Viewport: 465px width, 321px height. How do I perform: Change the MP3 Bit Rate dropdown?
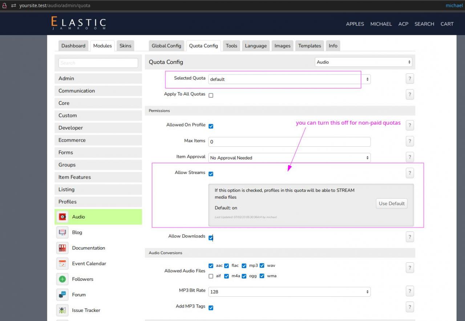pos(289,292)
